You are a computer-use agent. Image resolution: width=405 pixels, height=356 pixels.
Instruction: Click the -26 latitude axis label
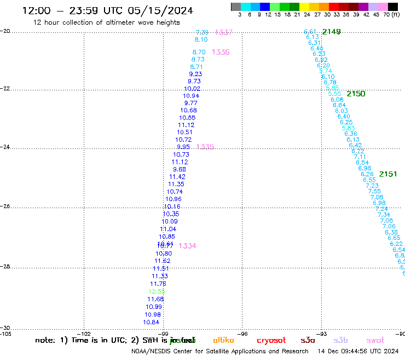coord(5,206)
